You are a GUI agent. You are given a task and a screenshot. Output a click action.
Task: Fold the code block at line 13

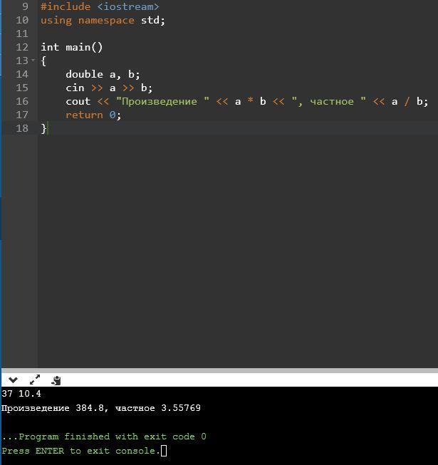pos(33,61)
